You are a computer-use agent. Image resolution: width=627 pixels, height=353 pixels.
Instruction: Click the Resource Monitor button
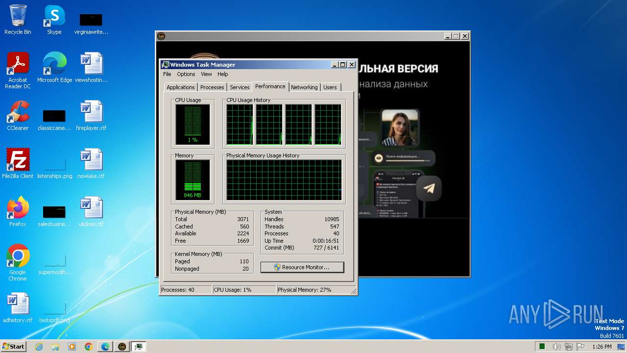[302, 267]
